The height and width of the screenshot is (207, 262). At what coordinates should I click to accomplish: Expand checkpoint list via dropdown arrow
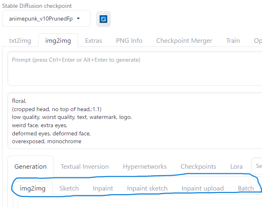(78, 19)
